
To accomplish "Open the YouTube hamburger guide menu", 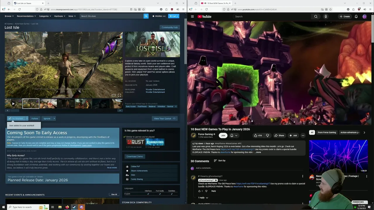I will [x=192, y=17].
